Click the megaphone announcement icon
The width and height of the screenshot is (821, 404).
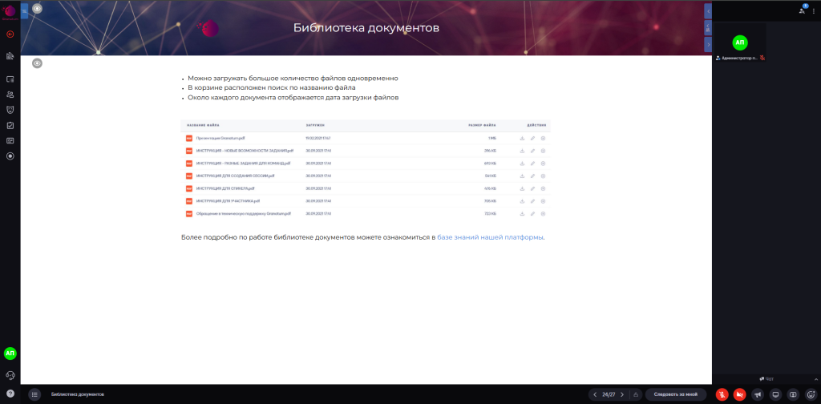click(x=758, y=394)
